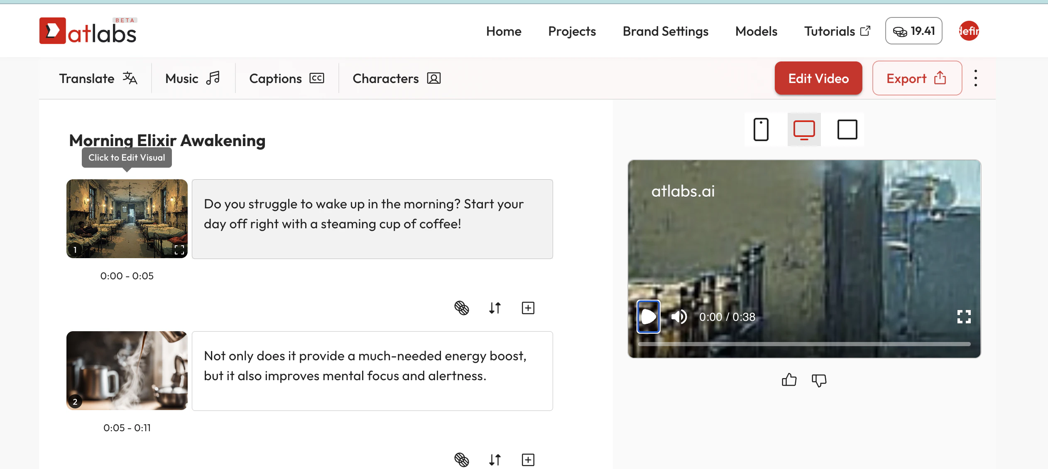Click the red Edit Video button
Image resolution: width=1048 pixels, height=469 pixels.
tap(818, 78)
